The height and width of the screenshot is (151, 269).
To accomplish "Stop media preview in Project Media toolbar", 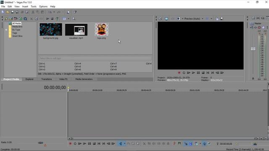I will (52, 18).
